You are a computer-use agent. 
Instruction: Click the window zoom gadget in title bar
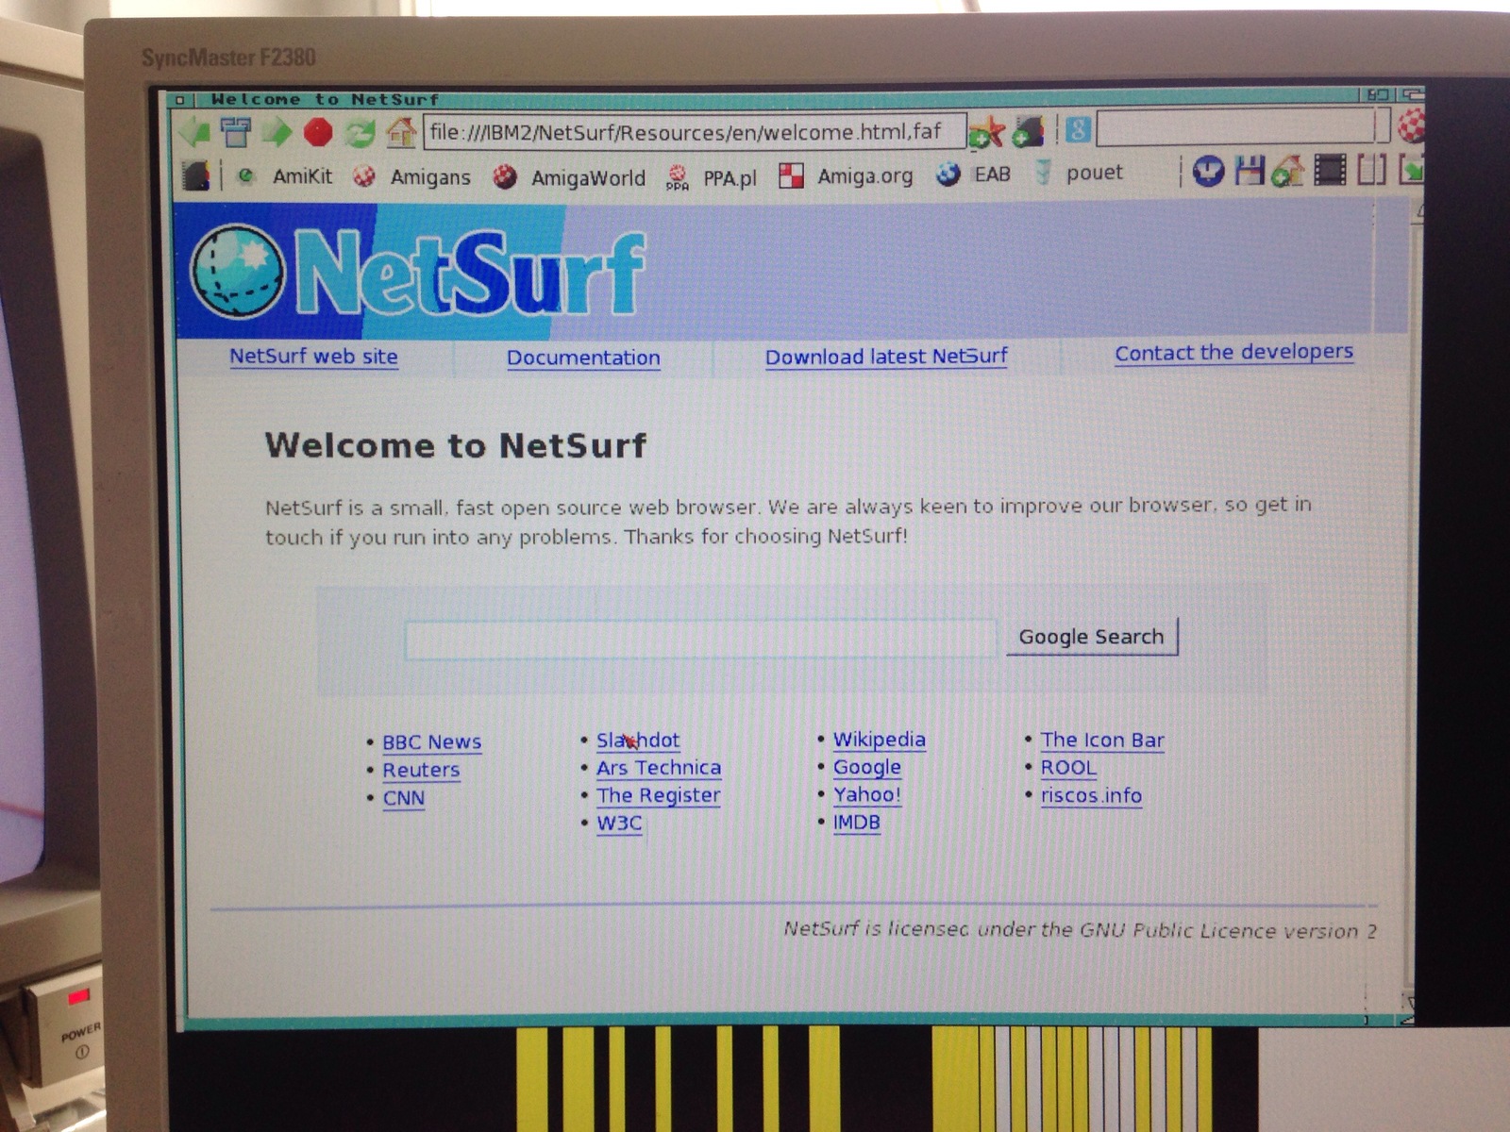tap(1378, 94)
